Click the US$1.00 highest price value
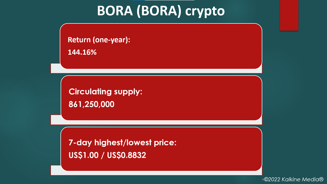 [x=84, y=155]
